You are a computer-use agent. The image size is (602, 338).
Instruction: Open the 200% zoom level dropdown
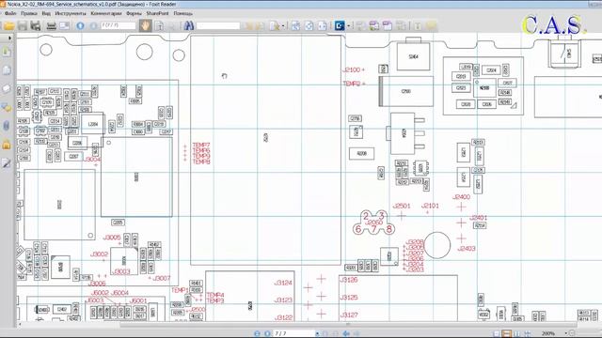[x=565, y=333]
